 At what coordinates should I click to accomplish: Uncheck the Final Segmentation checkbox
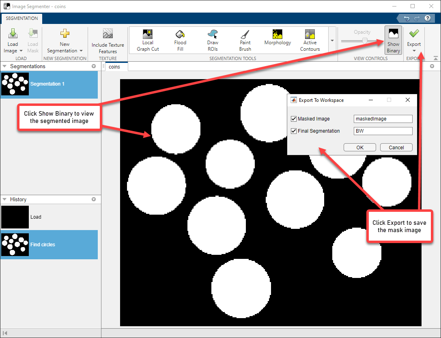click(x=294, y=131)
